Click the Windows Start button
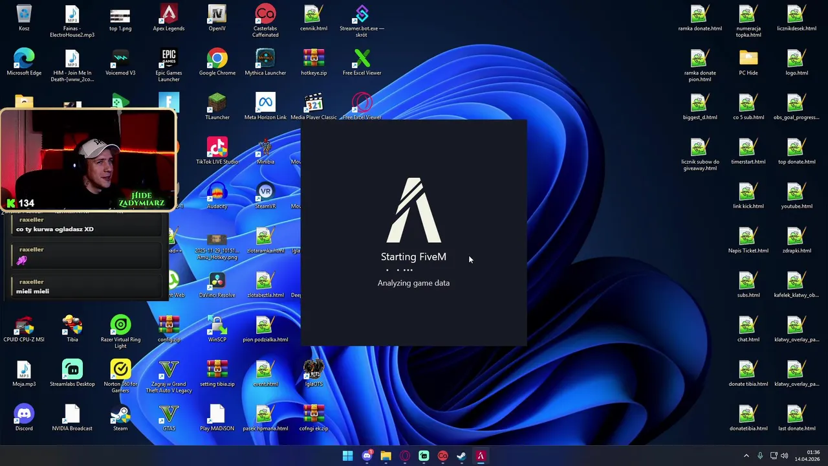 point(347,456)
